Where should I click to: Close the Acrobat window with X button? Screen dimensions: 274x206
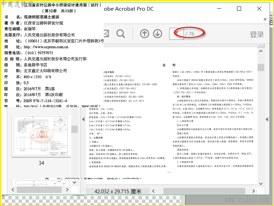259,9
